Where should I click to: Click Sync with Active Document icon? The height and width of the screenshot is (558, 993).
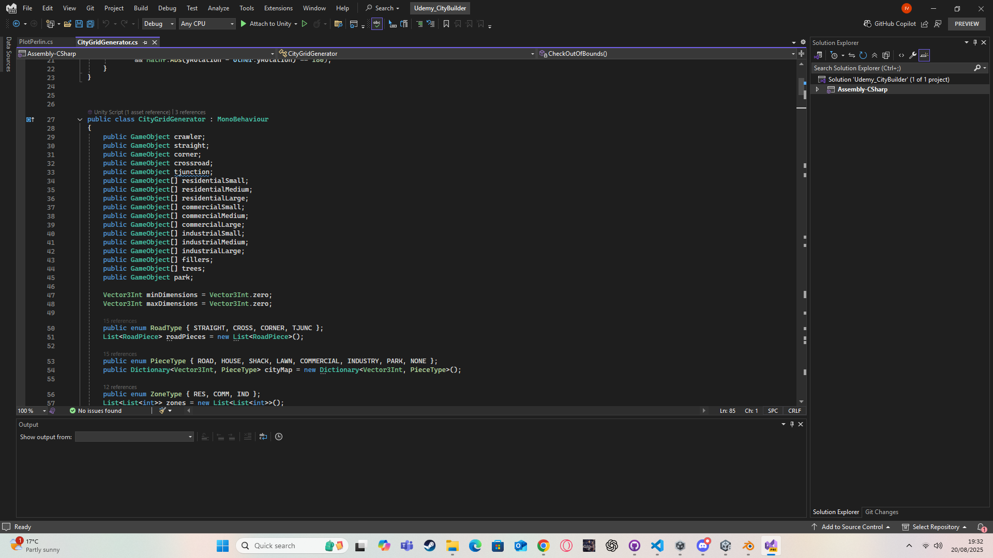click(x=852, y=55)
